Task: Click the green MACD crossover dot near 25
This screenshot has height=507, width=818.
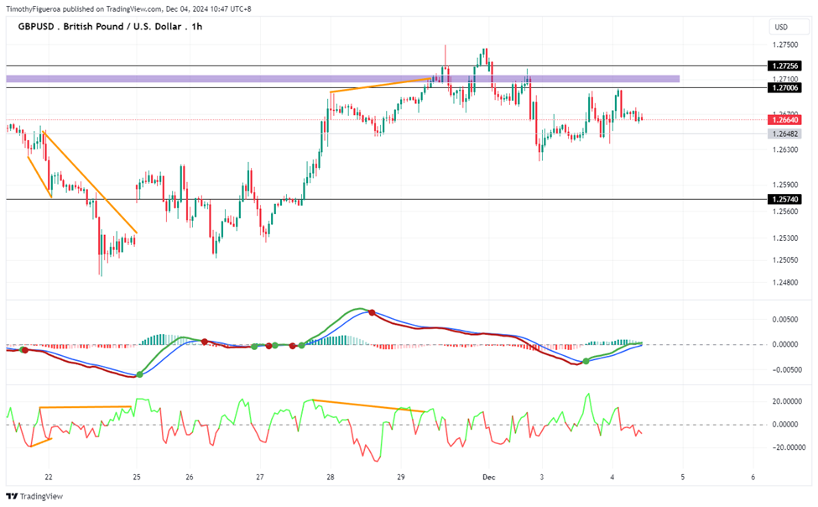Action: 139,375
